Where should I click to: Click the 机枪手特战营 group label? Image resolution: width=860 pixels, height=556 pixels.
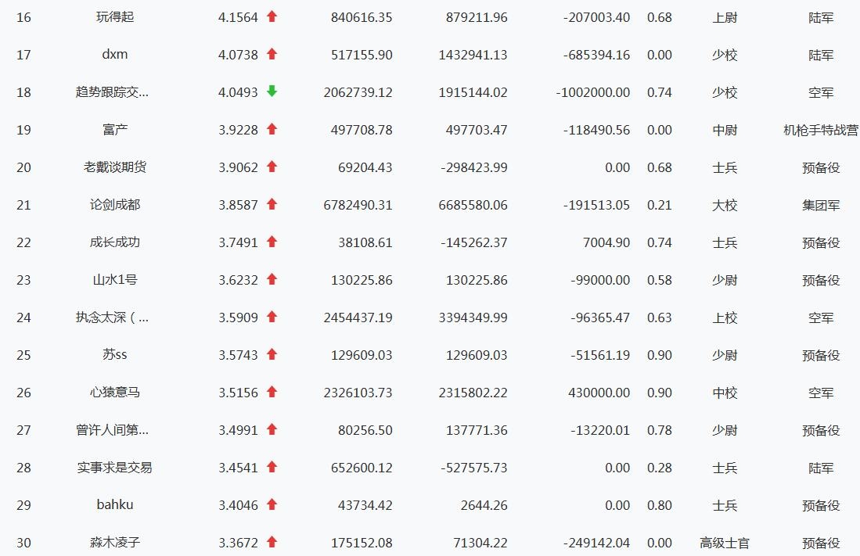(821, 130)
